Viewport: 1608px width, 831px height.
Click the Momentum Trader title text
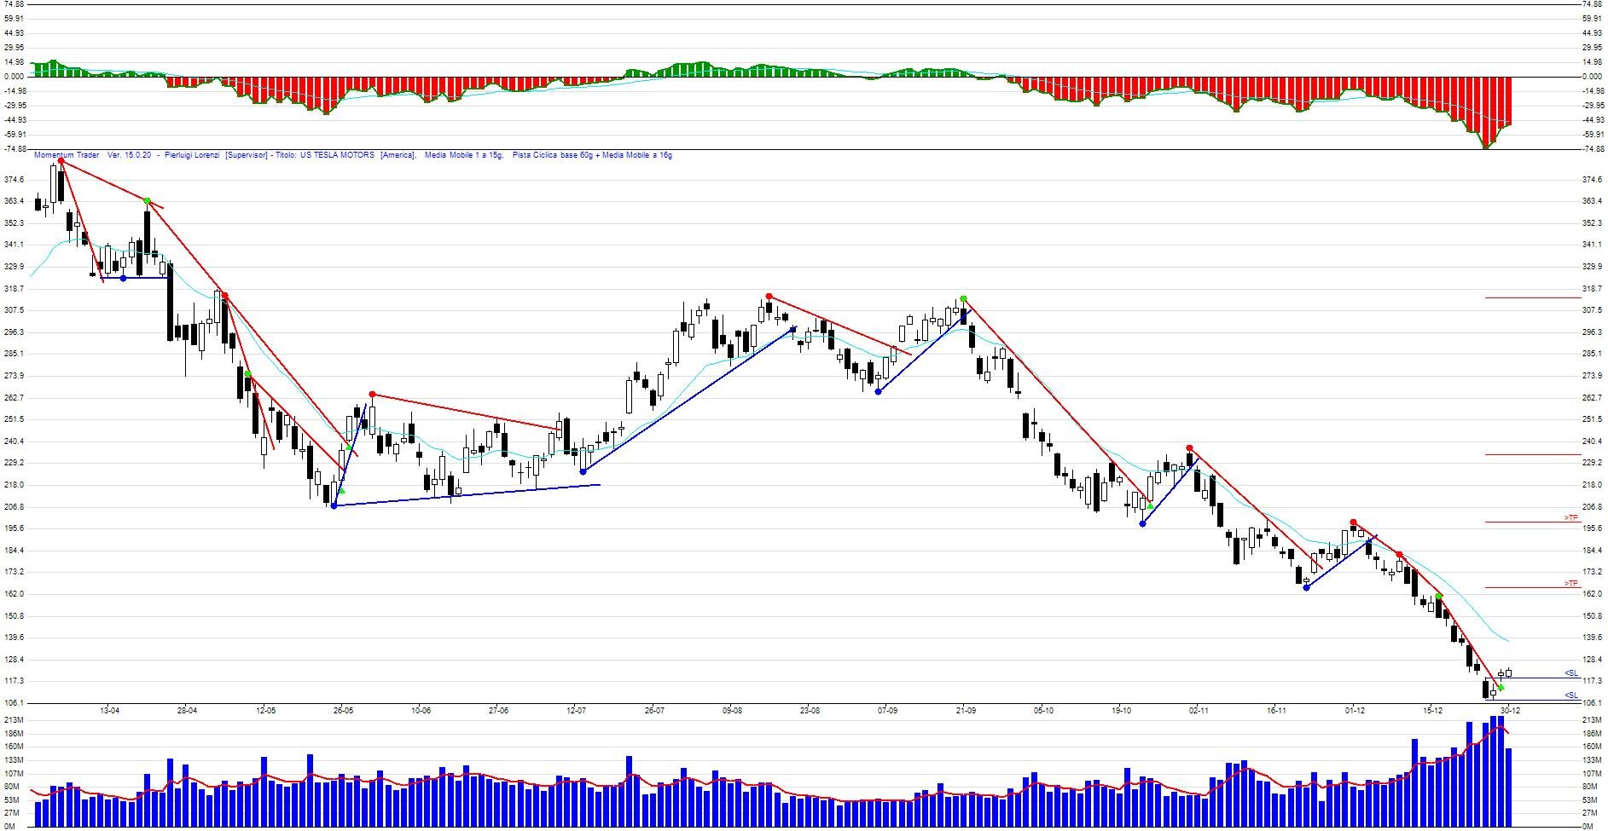click(67, 155)
